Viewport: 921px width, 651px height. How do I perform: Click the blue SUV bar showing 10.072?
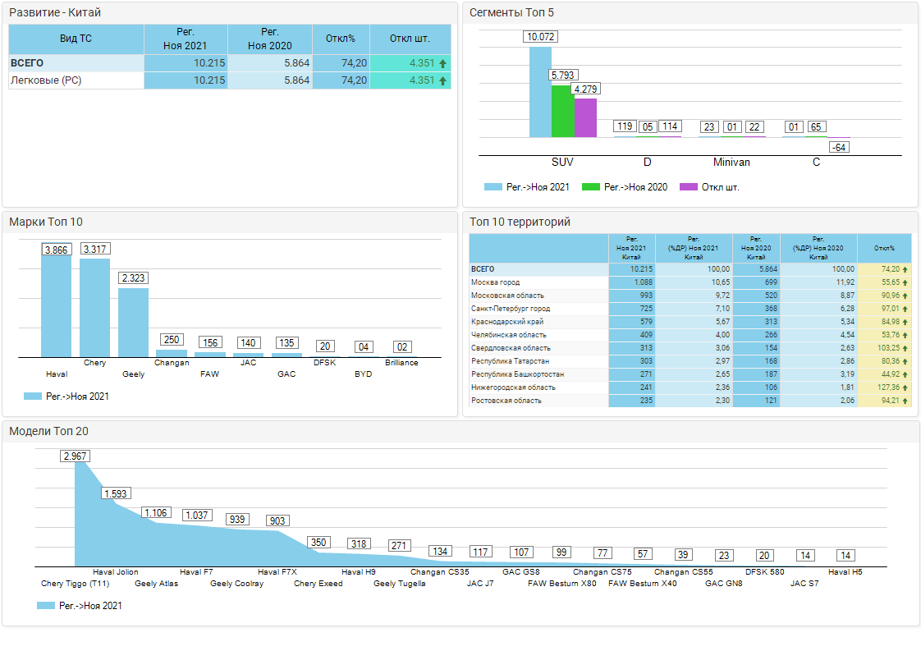click(540, 92)
